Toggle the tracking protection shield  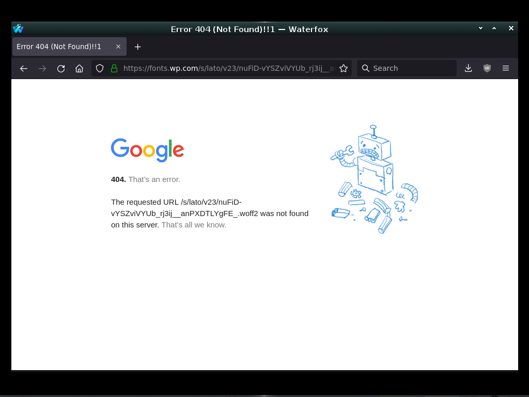coord(99,68)
